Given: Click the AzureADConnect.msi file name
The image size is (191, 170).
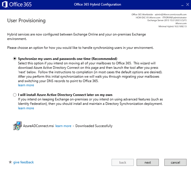Looking at the screenshot, I should click(x=39, y=126).
